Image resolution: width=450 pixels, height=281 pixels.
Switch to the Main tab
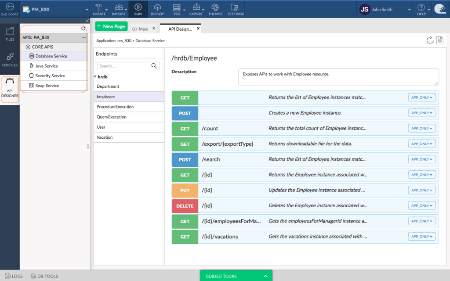click(140, 29)
